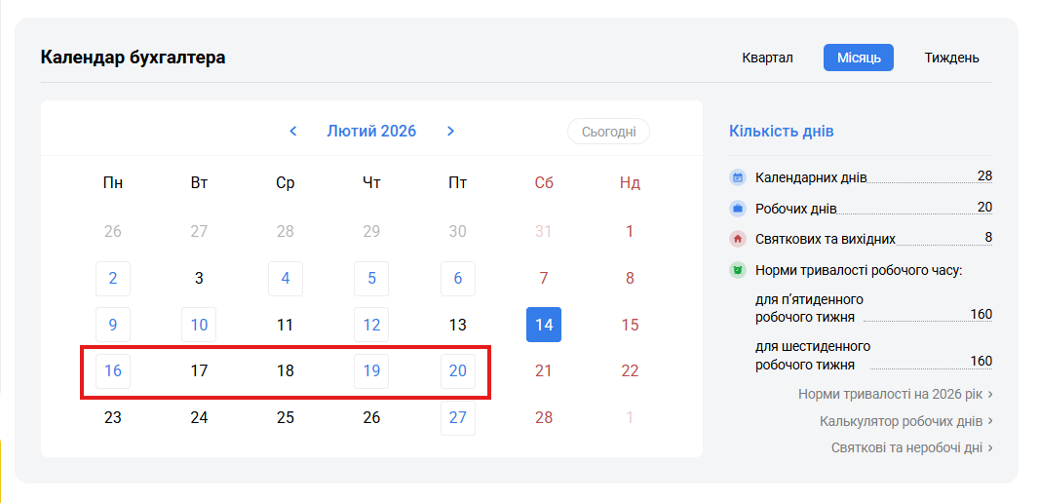Go to next month with right chevron
Viewport: 1039px width, 503px height.
pyautogui.click(x=450, y=132)
